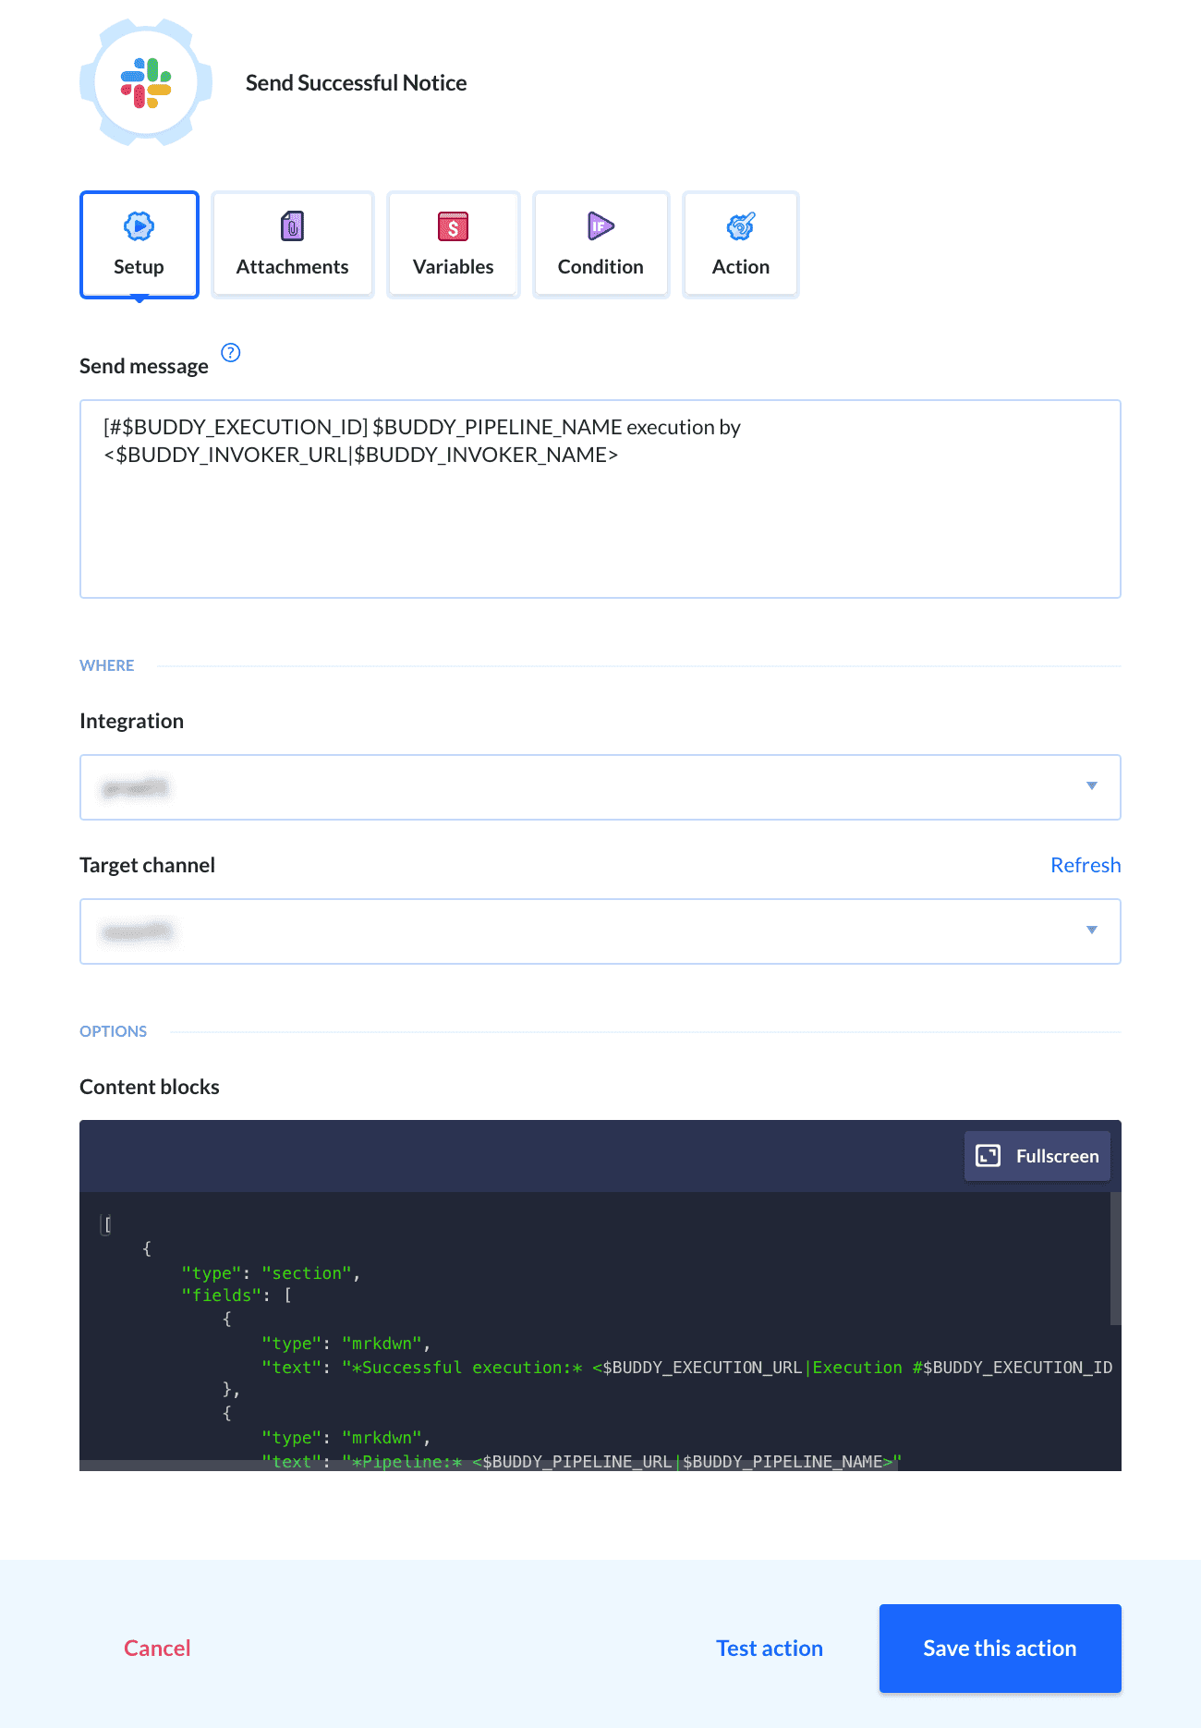Expand the Target channel dropdown

coord(600,931)
